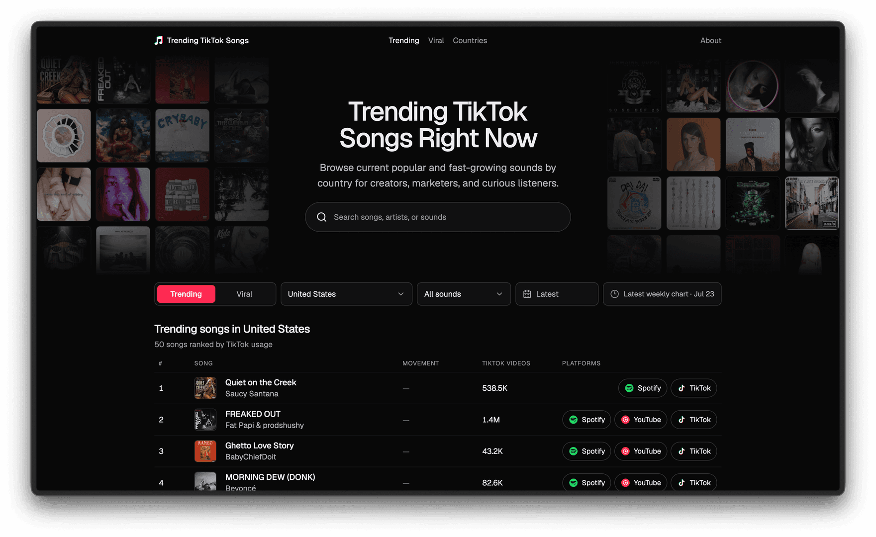The image size is (876, 537).
Task: Click the Quiet on the Creek cover thumbnail in the list
Action: coord(205,388)
